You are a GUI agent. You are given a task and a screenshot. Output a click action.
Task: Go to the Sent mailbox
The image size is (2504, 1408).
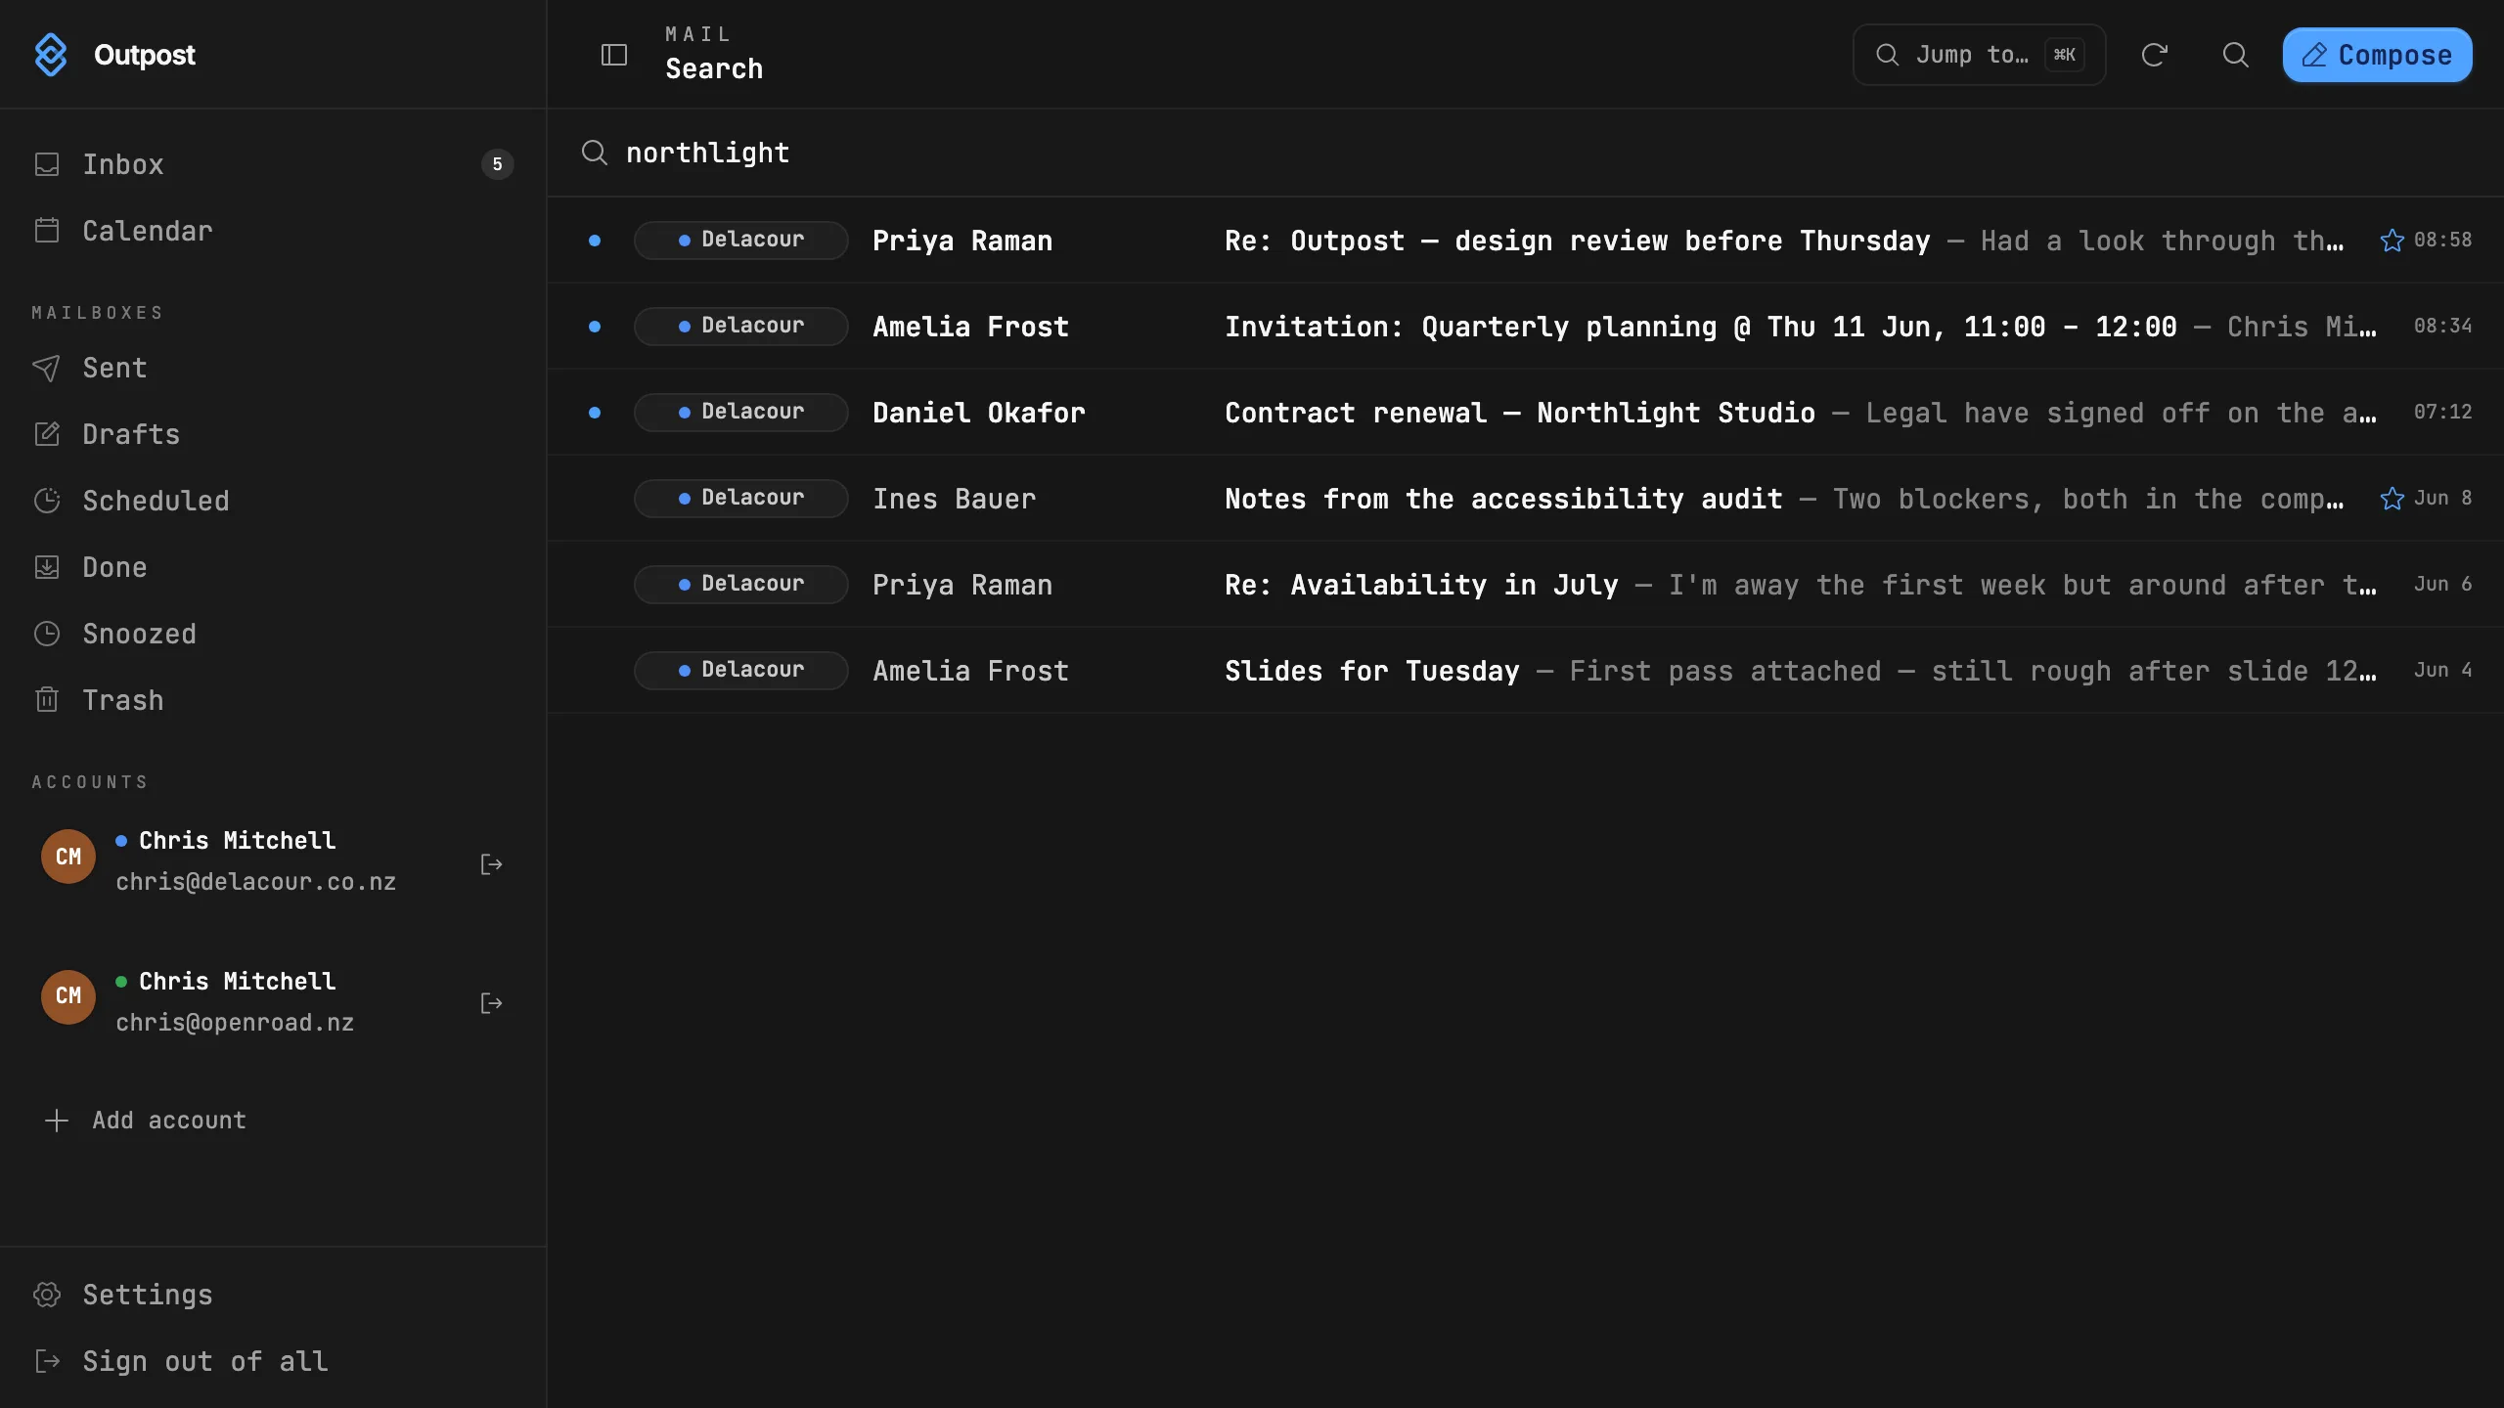(x=273, y=368)
